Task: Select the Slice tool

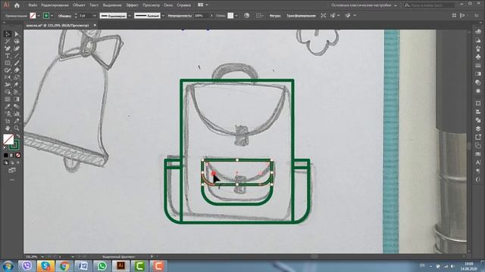Action: pos(17,121)
